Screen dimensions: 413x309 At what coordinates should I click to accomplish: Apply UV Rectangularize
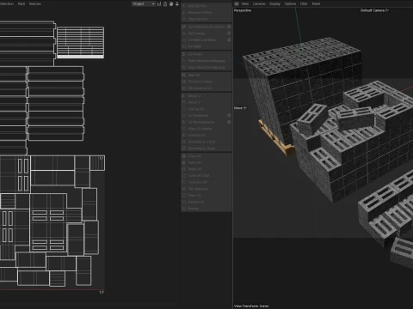(204, 122)
